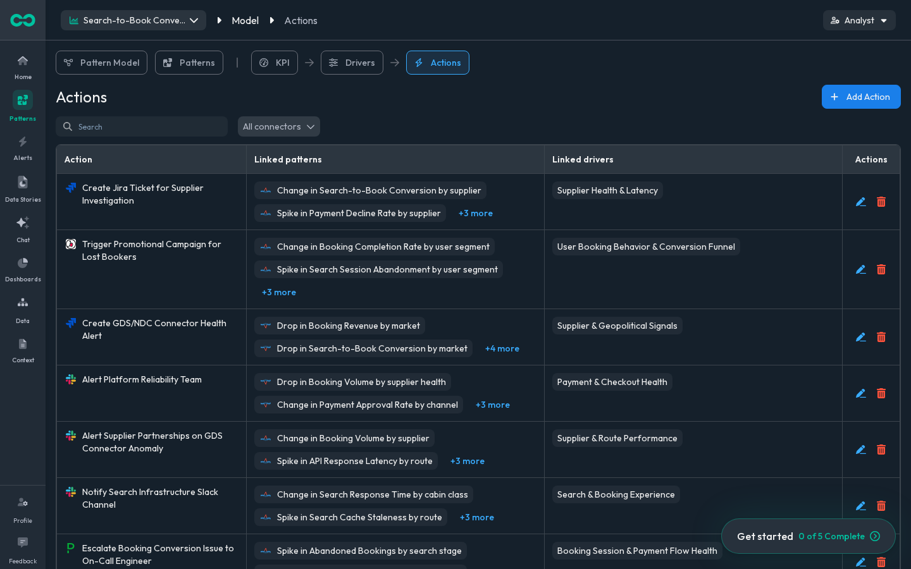Open Payment & Checkout Health driver
Image resolution: width=911 pixels, height=569 pixels.
[612, 382]
